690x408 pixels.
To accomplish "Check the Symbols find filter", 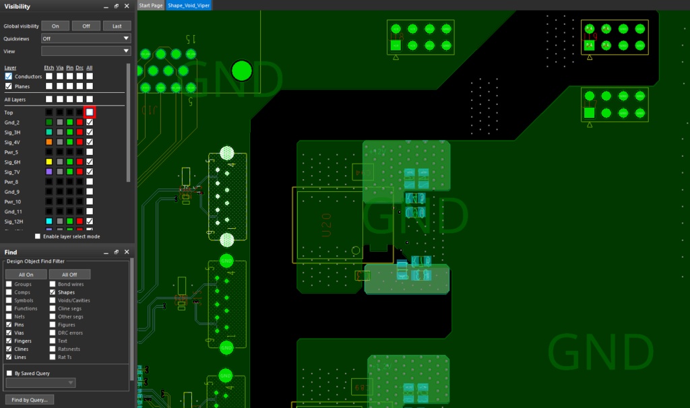I will coord(9,300).
